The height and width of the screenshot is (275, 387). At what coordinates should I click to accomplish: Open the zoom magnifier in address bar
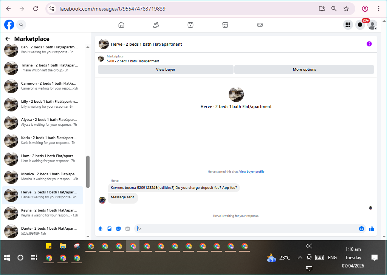click(334, 9)
